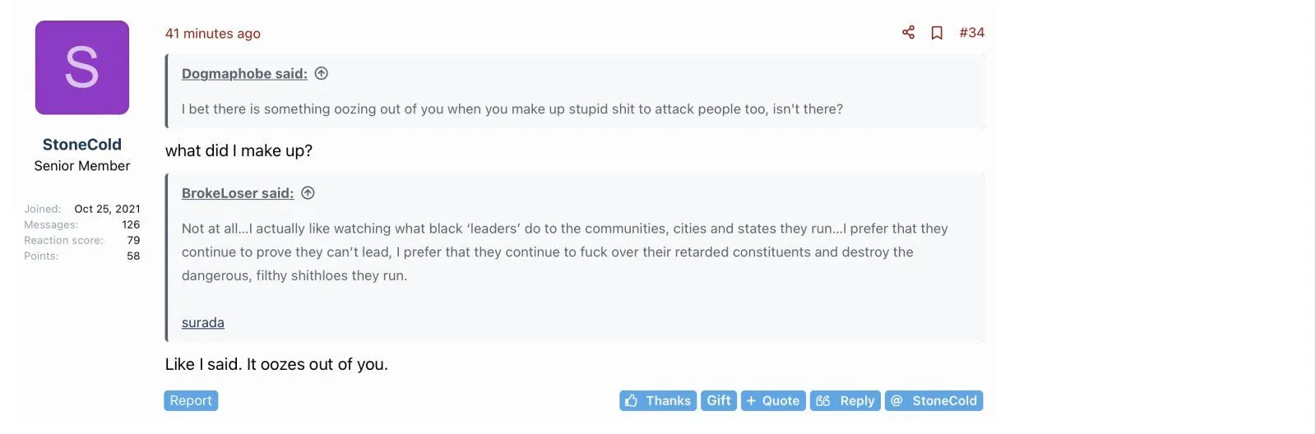Jump to Dogmaphobe's original post arrow
This screenshot has height=434, width=1316.
(322, 73)
